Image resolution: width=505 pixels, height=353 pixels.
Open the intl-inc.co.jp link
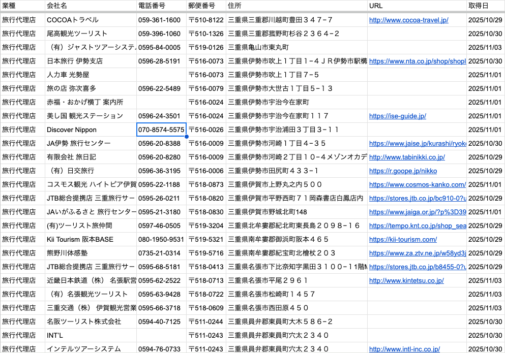pos(404,349)
